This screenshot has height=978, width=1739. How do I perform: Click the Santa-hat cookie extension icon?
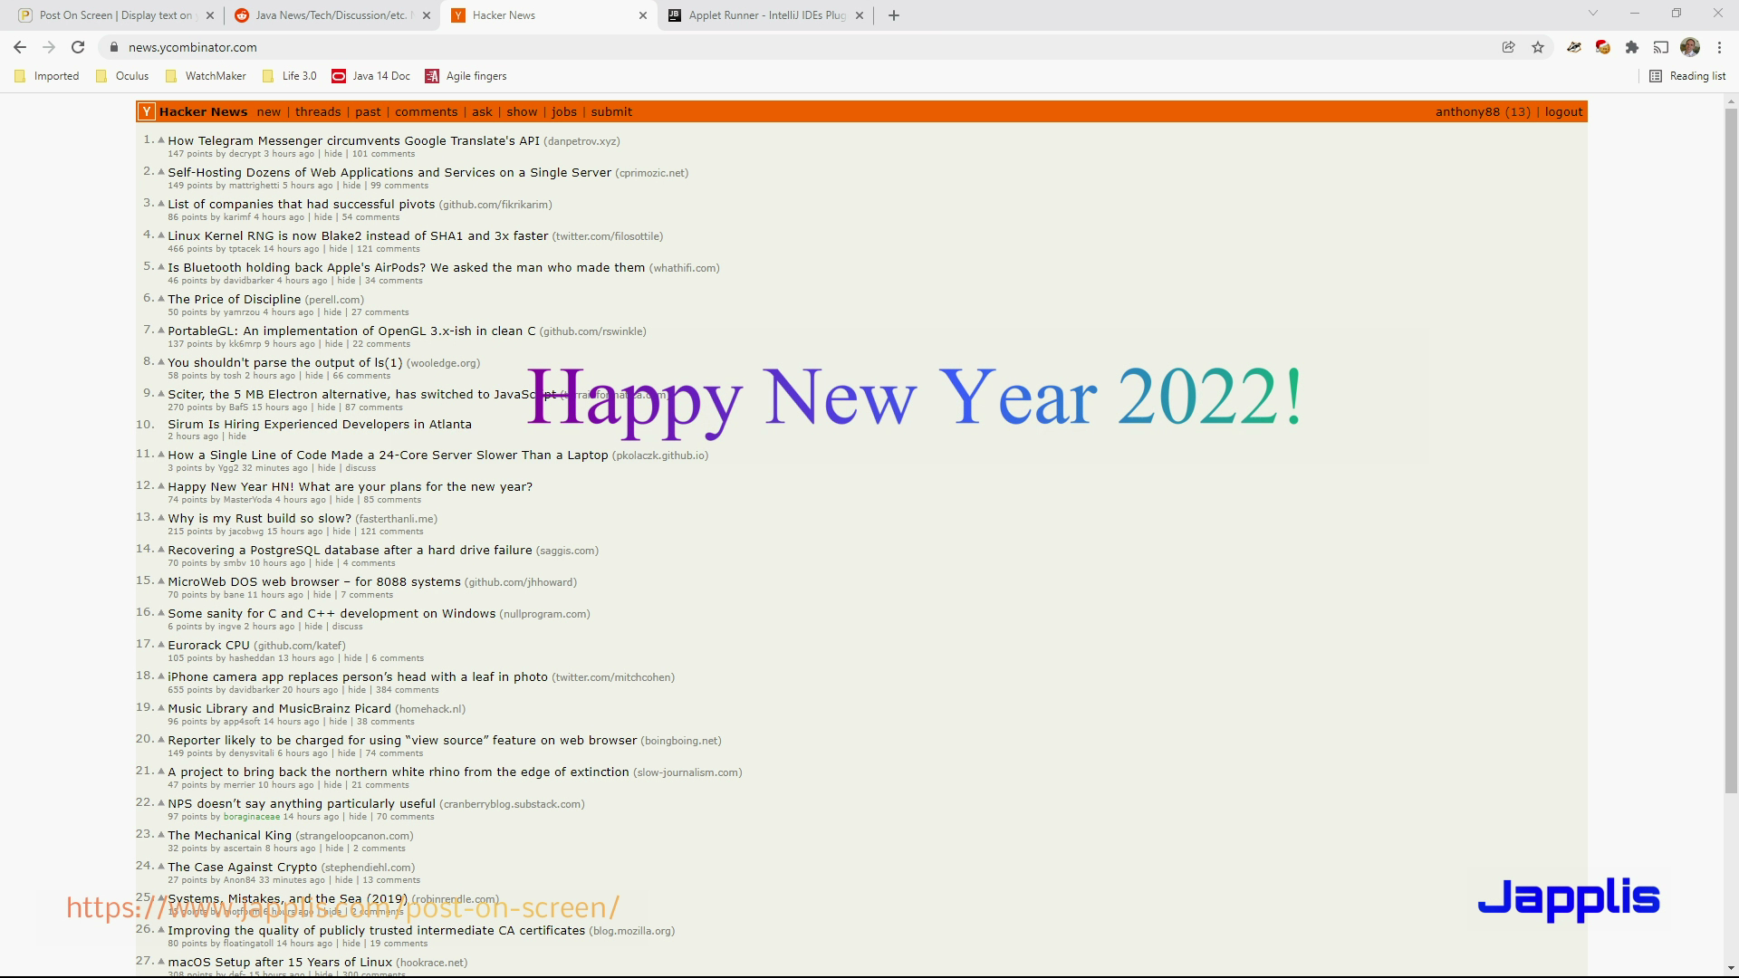coord(1603,47)
